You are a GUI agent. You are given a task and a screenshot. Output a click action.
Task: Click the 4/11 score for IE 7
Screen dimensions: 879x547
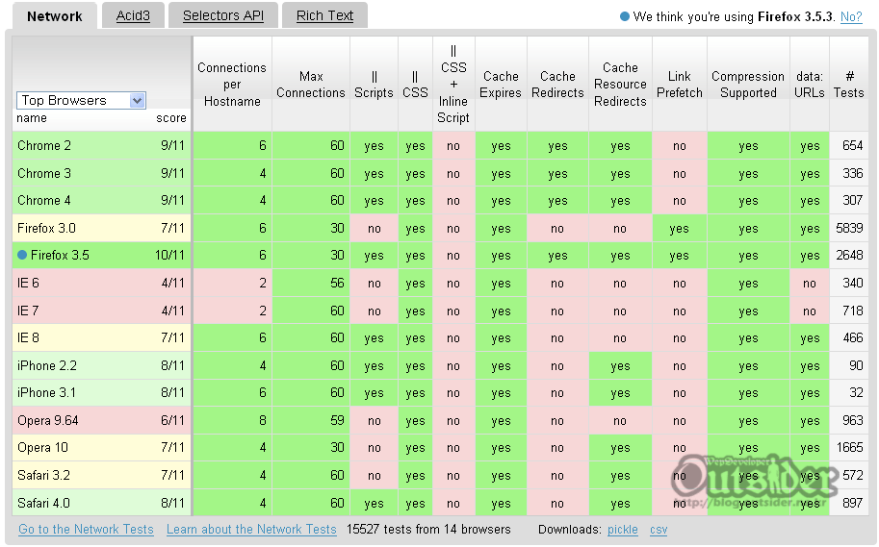pyautogui.click(x=172, y=311)
